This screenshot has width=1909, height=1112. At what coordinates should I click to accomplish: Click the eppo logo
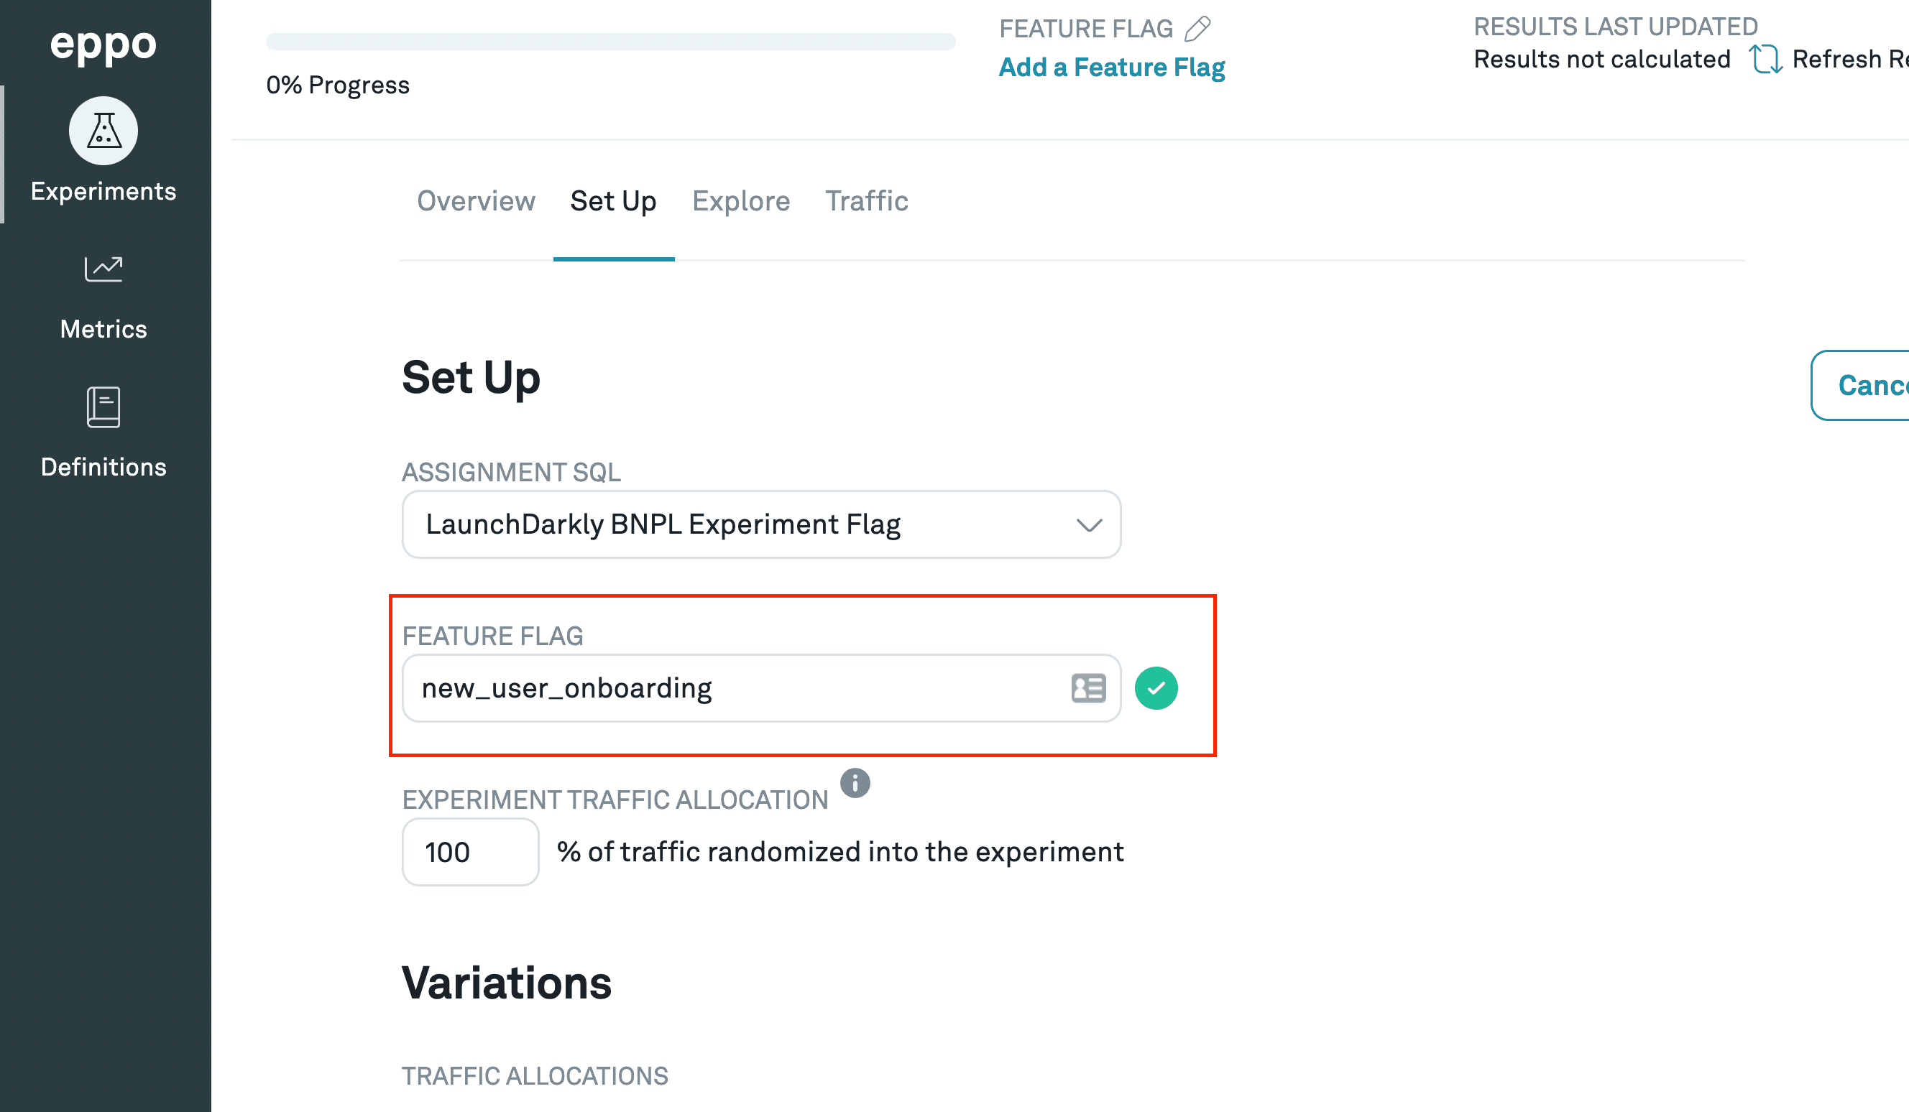pyautogui.click(x=103, y=45)
